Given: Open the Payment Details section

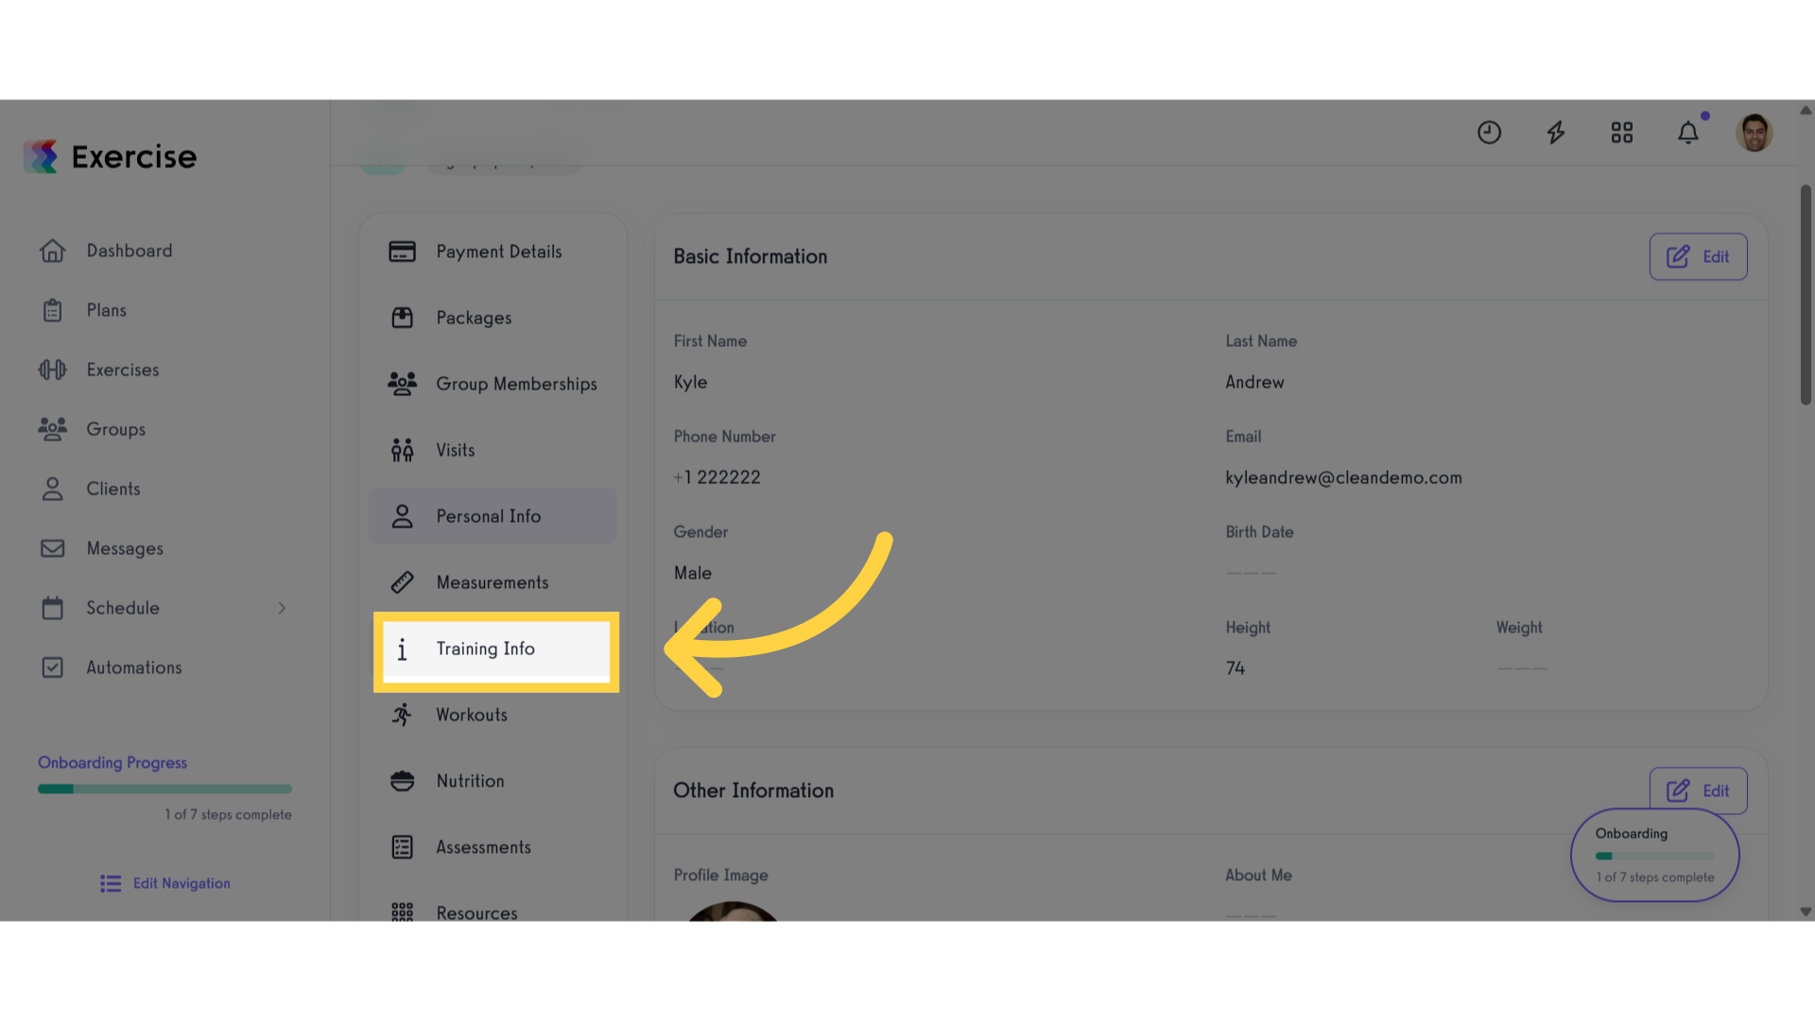Looking at the screenshot, I should tap(493, 251).
